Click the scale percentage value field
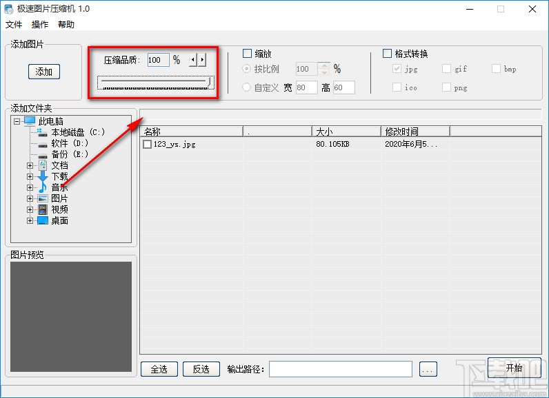Viewport: 549px width, 398px height. point(307,69)
